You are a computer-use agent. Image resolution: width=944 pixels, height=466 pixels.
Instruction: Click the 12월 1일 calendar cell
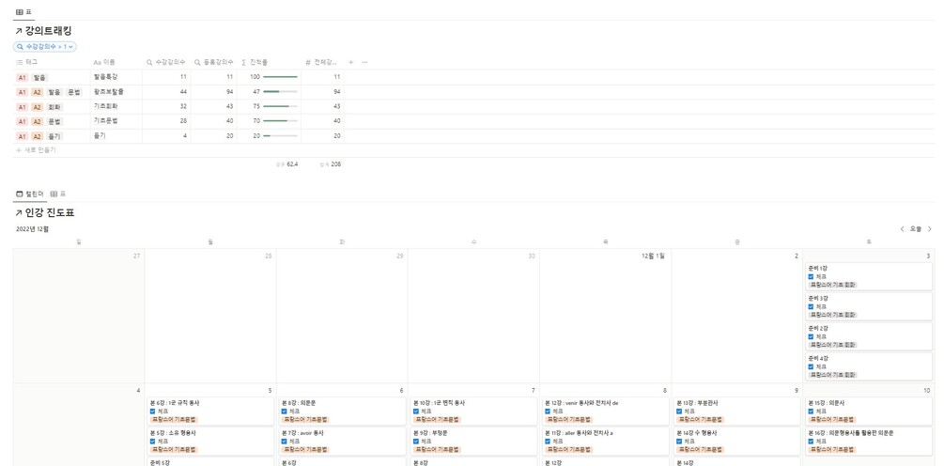coord(606,316)
